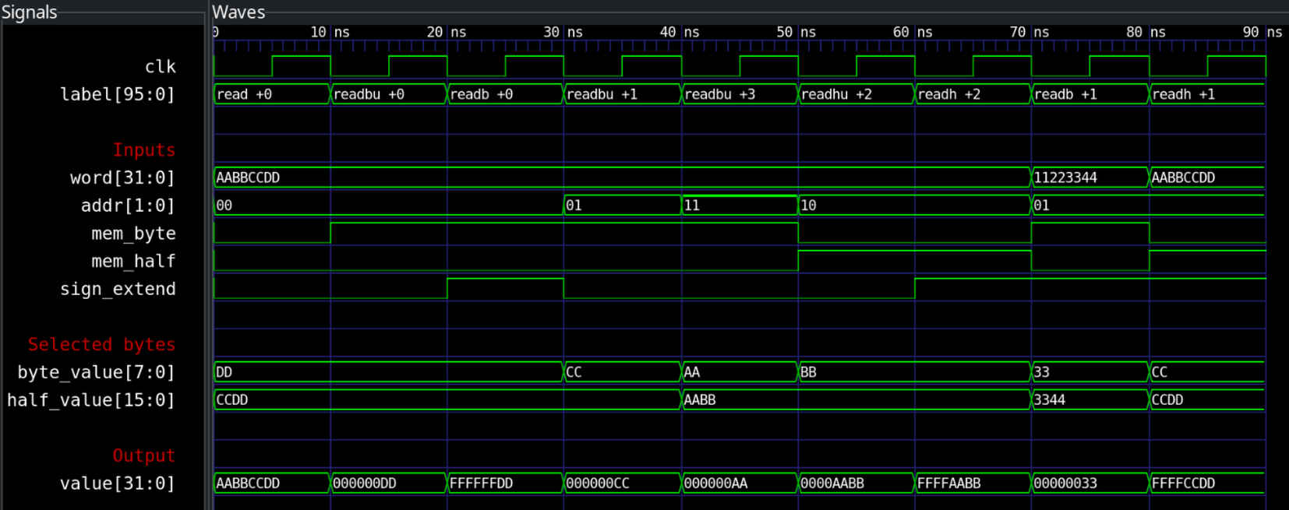Click output value FFFFFFDD
The width and height of the screenshot is (1289, 510).
[x=505, y=484]
